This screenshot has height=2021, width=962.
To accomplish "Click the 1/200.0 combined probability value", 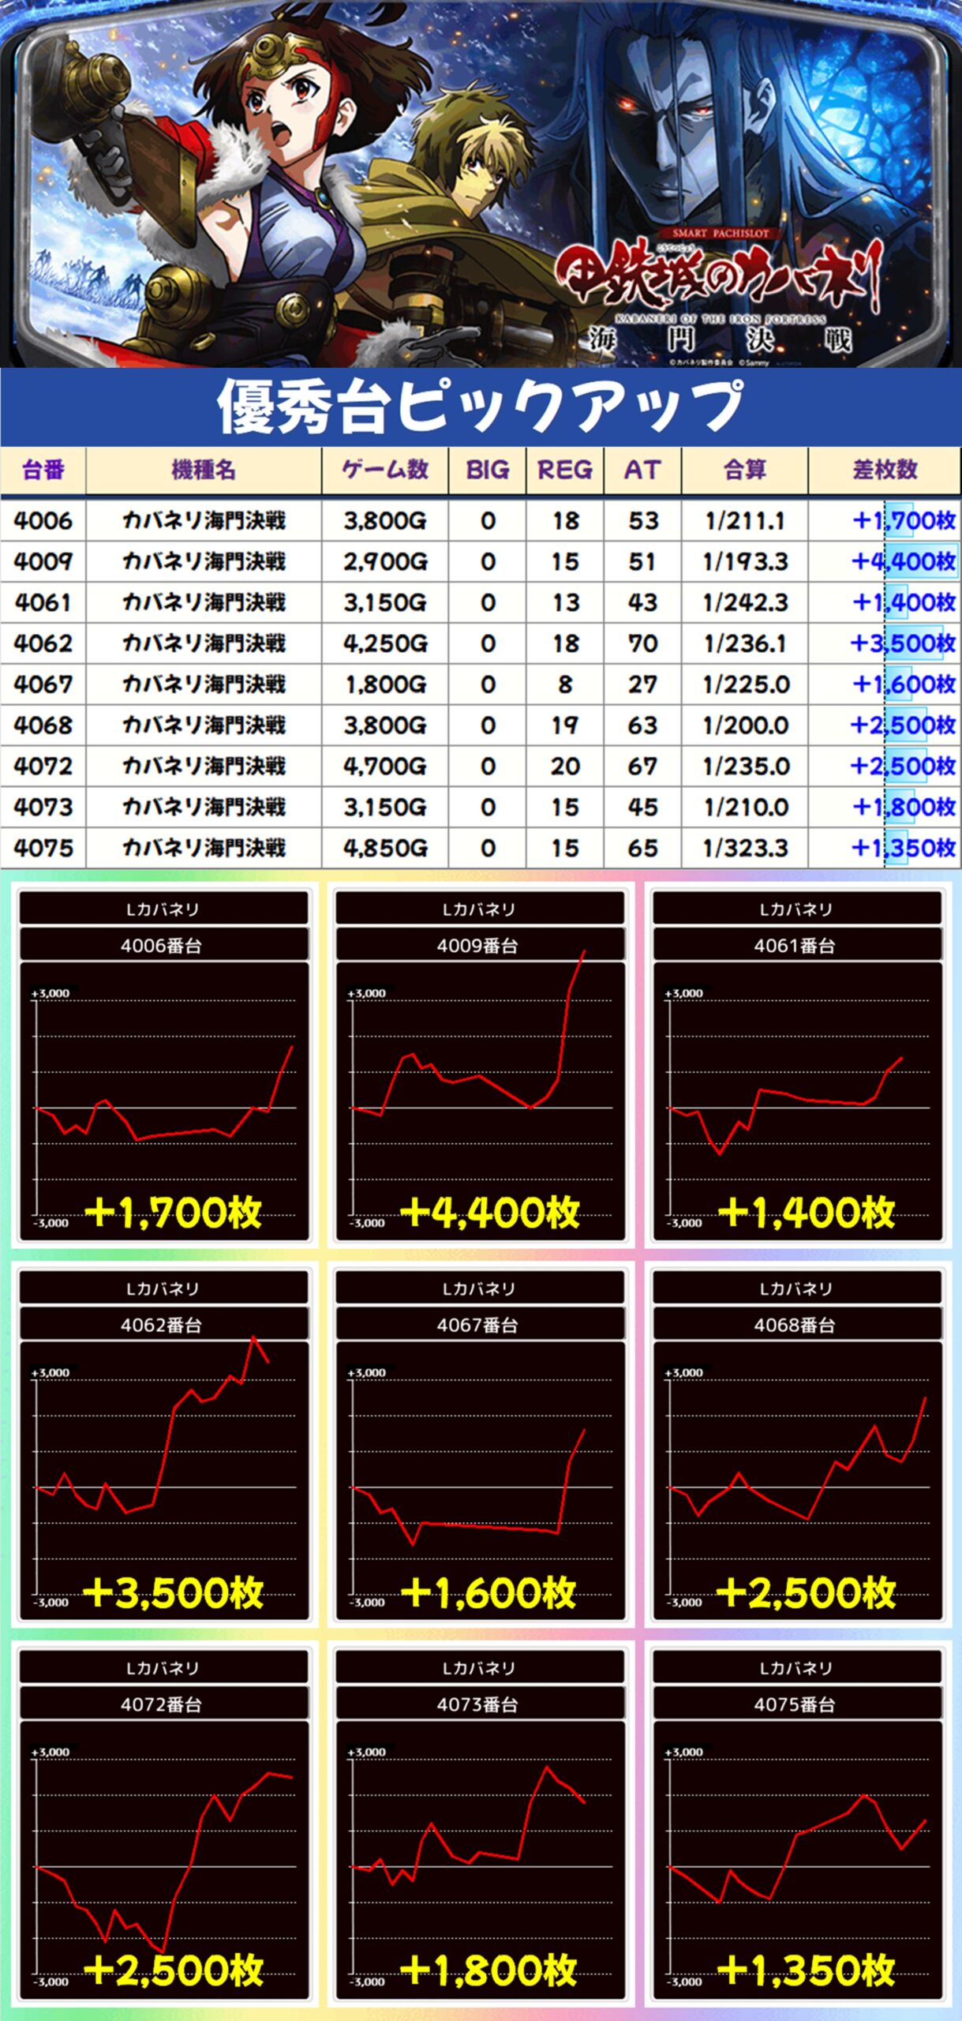I will [745, 726].
